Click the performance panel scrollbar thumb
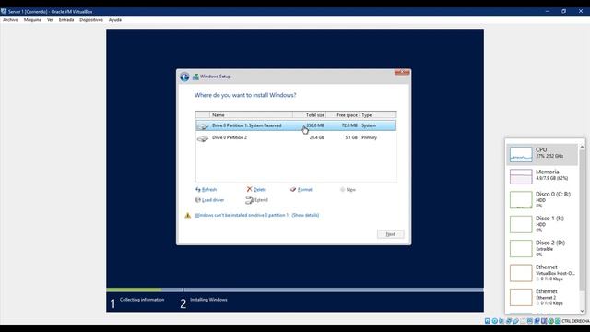 pos(582,220)
